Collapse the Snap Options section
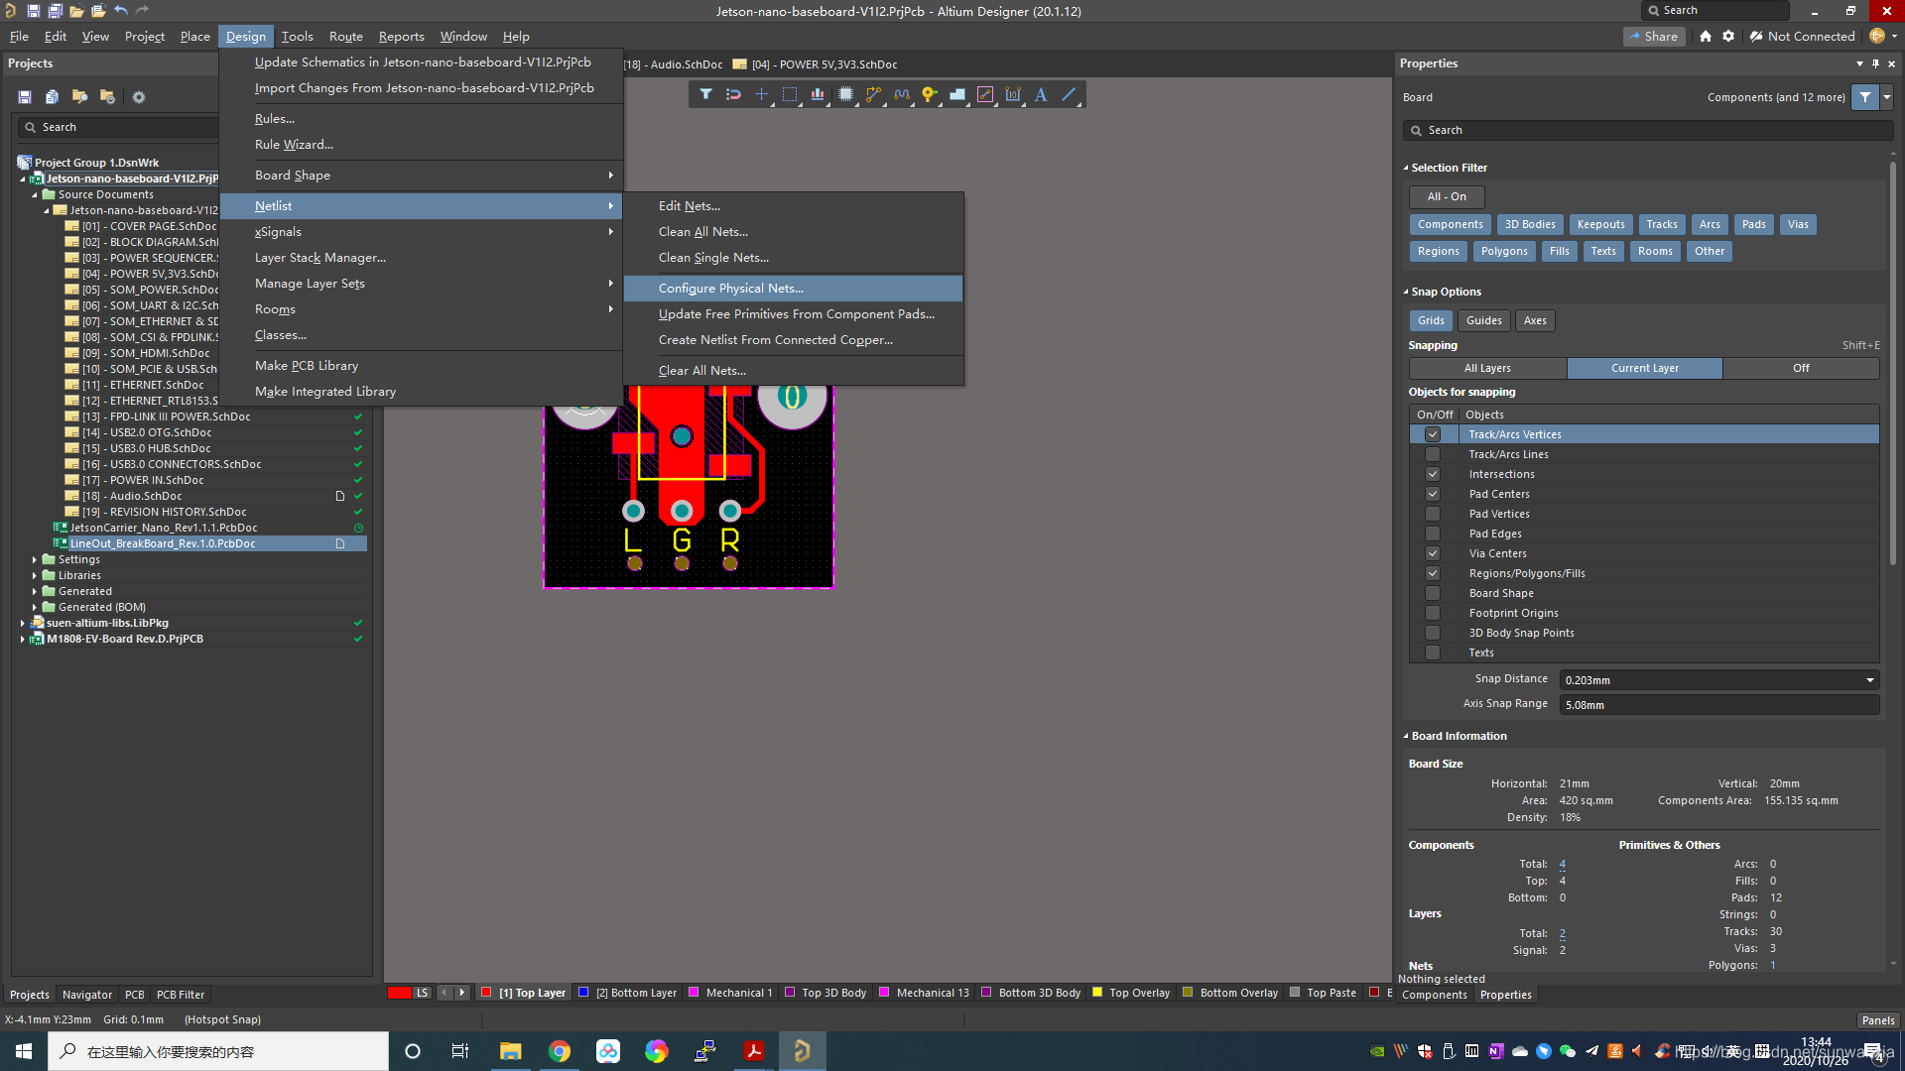Screen dimensions: 1905x1071 coord(1406,293)
